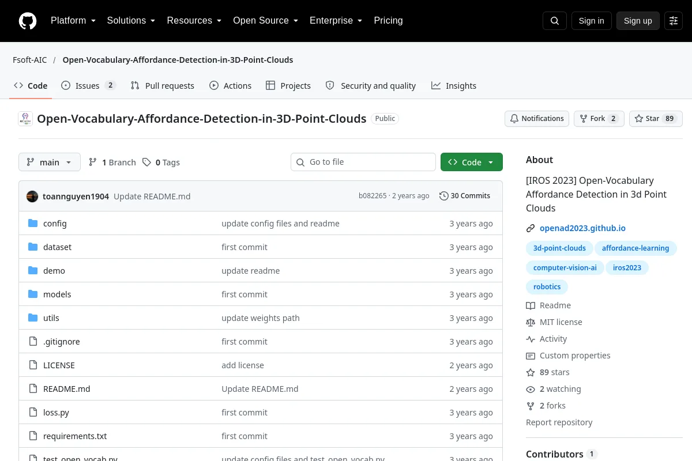Expand the Platform menu

pos(73,21)
